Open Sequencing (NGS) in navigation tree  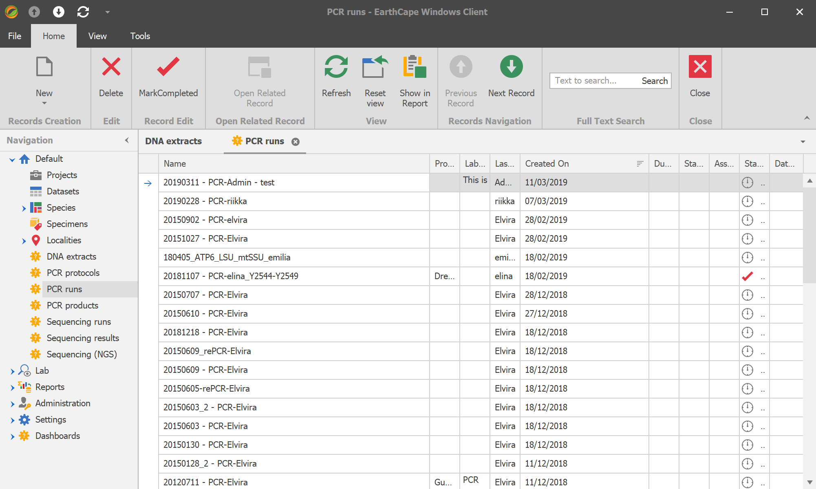click(82, 354)
